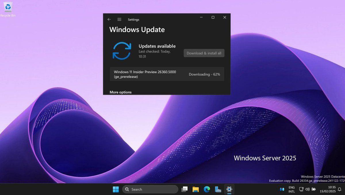Screen dimensions: 345x195
Task: Open the network status tray icon
Action: click(x=301, y=189)
